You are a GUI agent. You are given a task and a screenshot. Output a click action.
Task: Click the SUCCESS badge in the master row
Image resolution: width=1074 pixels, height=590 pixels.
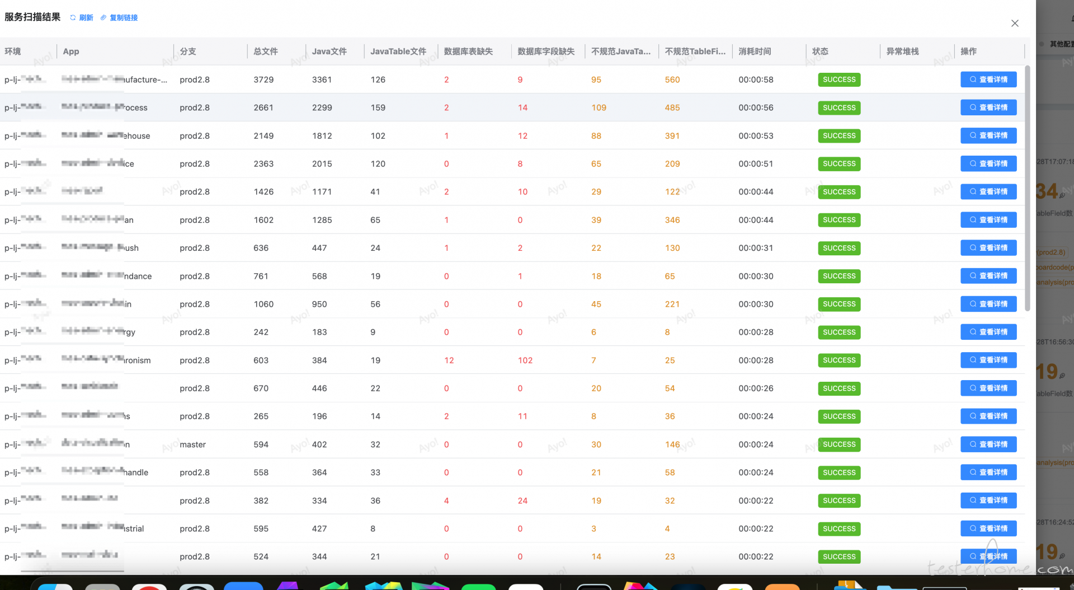[x=839, y=444]
